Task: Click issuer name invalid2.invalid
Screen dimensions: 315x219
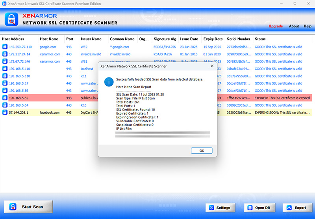Action: pyautogui.click(x=91, y=54)
